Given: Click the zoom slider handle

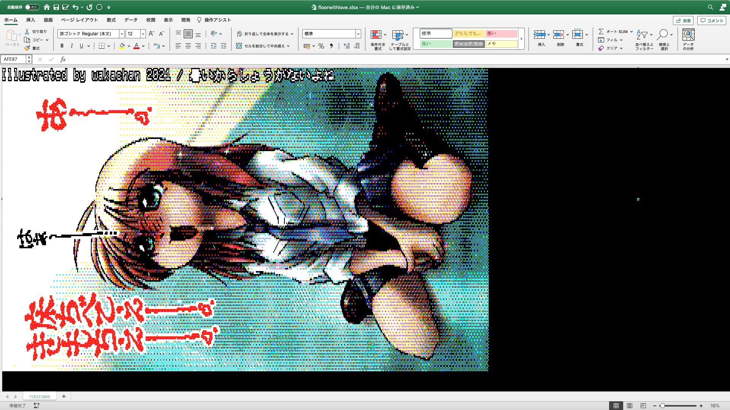Looking at the screenshot, I should pos(662,406).
